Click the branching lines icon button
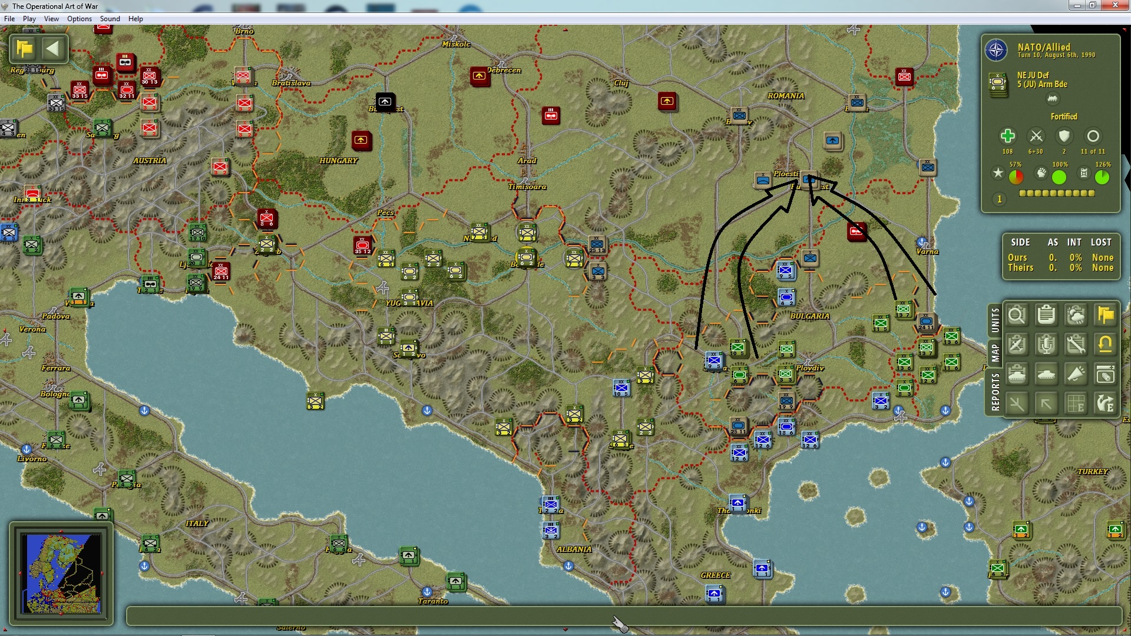Screen dimensions: 1131x636 1017,404
